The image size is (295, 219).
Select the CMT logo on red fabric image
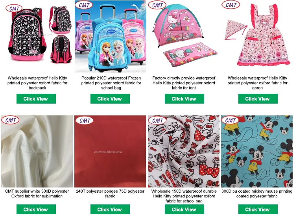click(85, 121)
